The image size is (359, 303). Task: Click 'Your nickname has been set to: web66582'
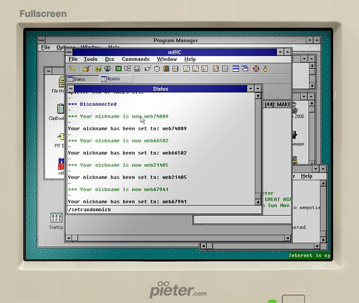coord(127,153)
